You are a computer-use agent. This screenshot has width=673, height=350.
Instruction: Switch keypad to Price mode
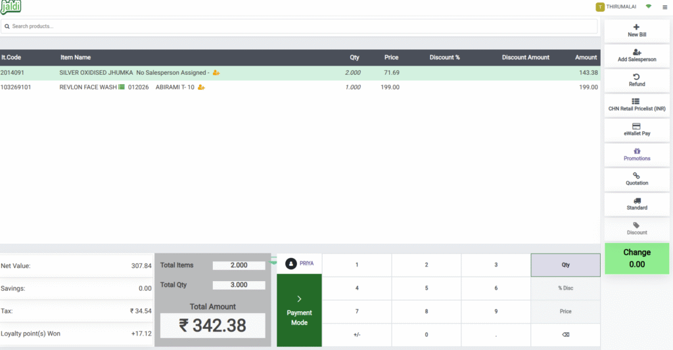coord(565,311)
